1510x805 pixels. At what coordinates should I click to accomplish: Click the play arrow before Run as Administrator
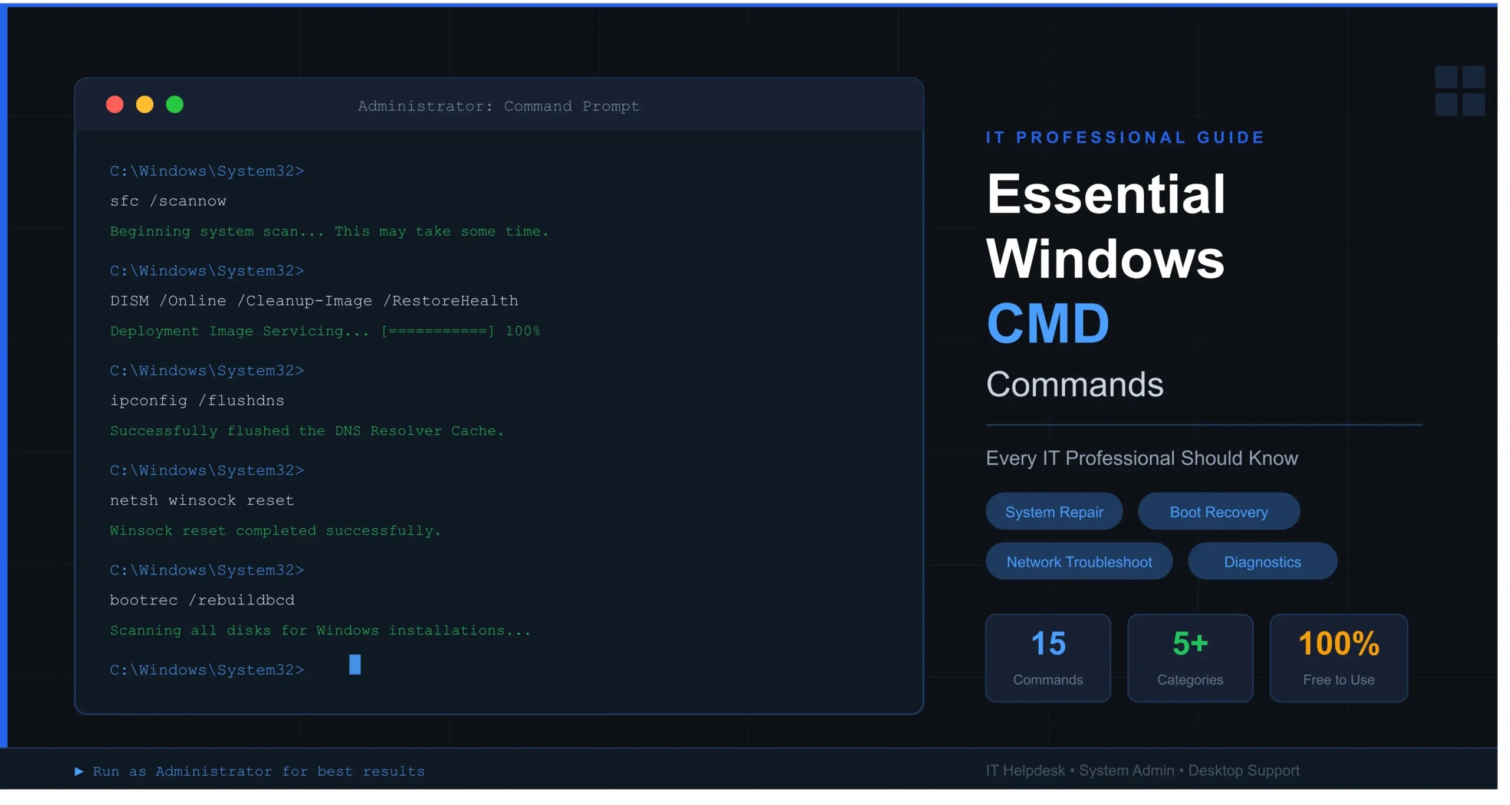(79, 771)
